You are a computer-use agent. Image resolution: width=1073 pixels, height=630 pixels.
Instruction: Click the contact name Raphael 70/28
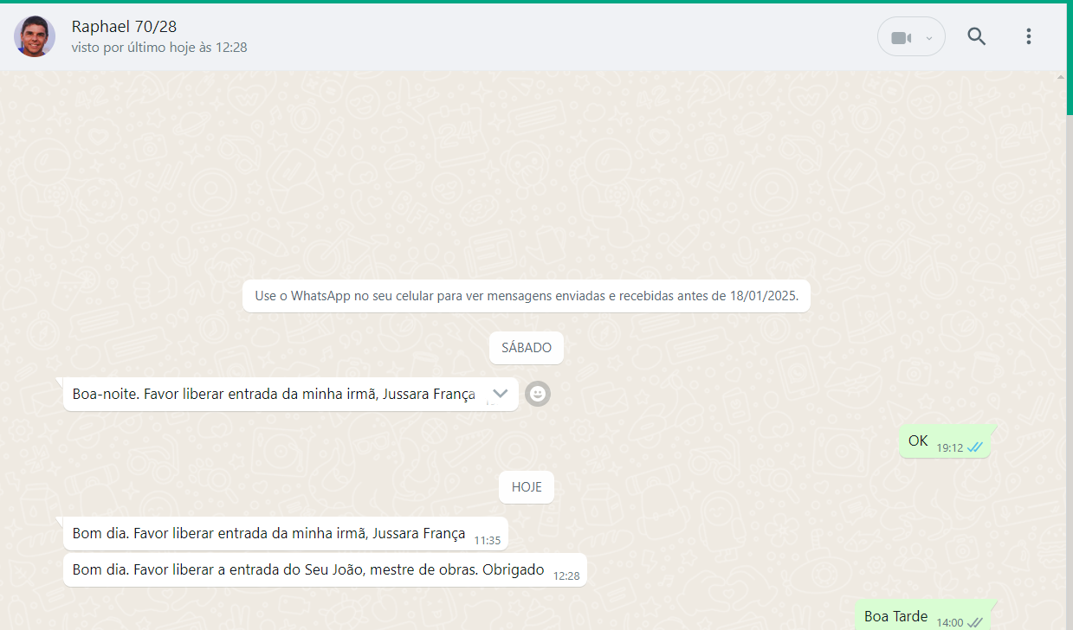point(124,27)
